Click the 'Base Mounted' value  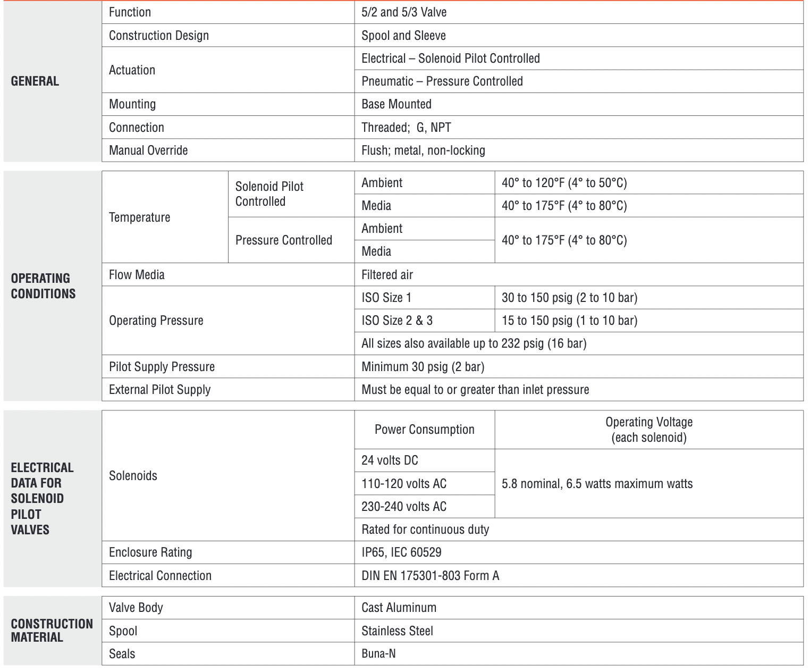click(396, 104)
